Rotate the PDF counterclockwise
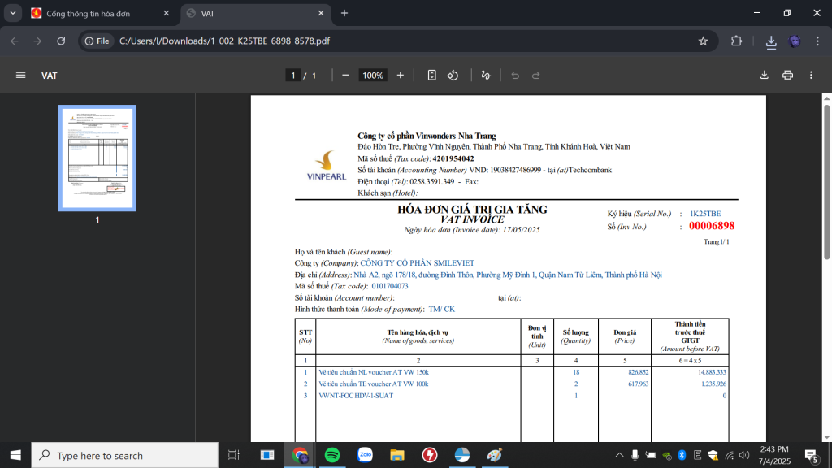This screenshot has width=832, height=468. [453, 76]
